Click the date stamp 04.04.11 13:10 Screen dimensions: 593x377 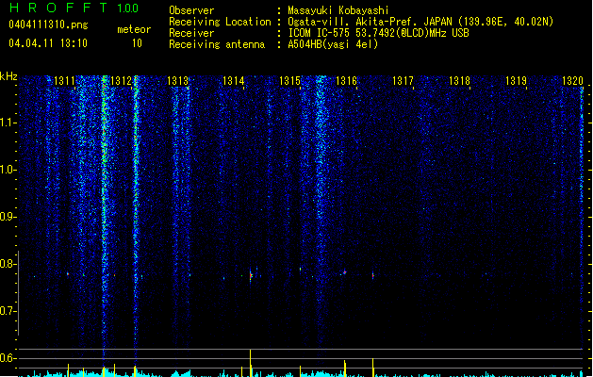point(48,43)
